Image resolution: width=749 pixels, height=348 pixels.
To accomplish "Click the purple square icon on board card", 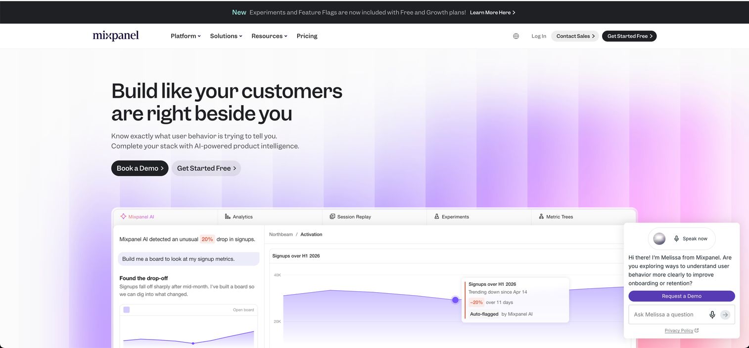I will pyautogui.click(x=127, y=309).
